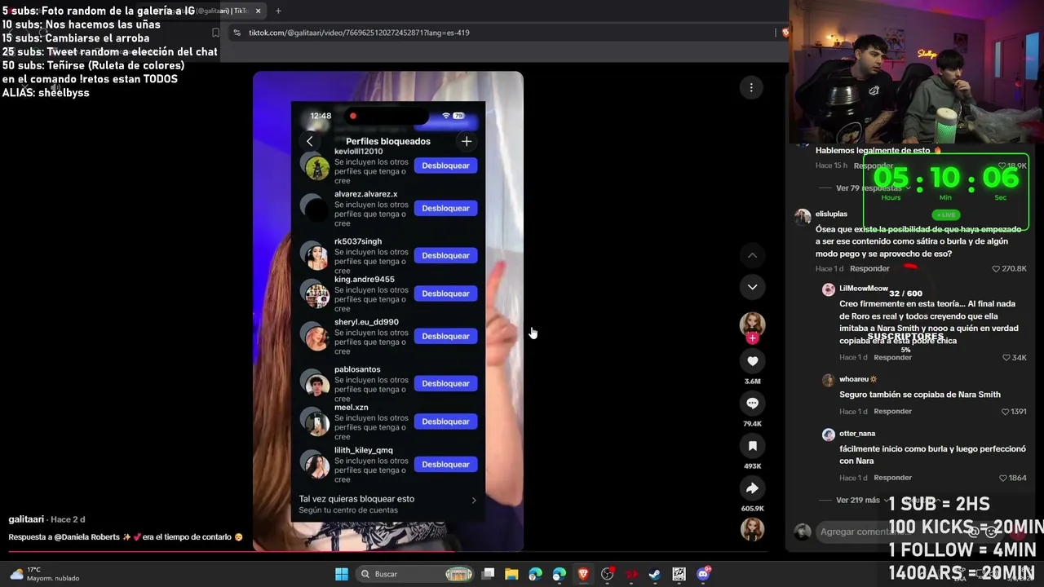Screen dimensions: 1044x587
Task: Desbloquear the kevioill12010 profile
Action: coord(445,166)
